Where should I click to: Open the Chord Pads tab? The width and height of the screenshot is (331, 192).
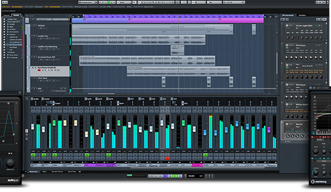[72, 171]
